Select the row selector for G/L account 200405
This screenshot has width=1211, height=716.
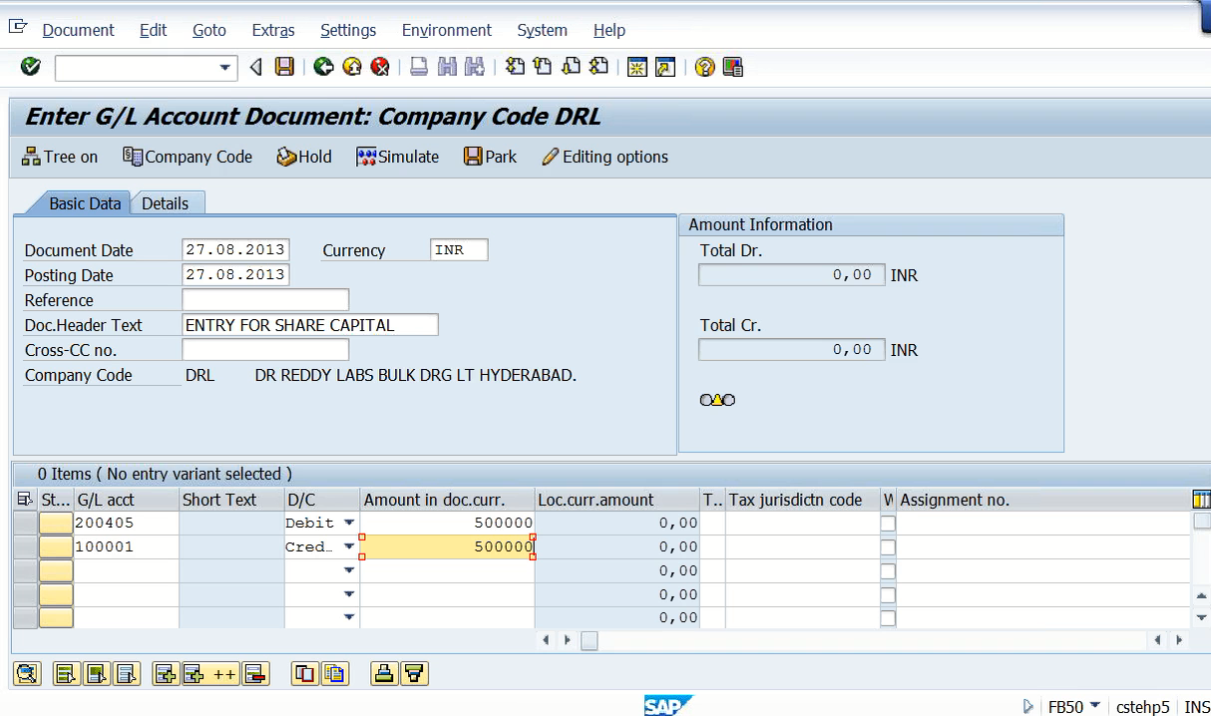tap(25, 524)
